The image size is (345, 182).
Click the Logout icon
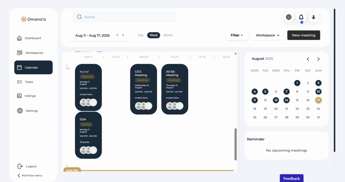click(20, 166)
